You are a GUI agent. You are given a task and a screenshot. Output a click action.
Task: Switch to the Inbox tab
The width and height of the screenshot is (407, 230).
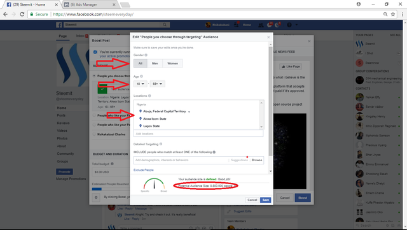point(80,36)
